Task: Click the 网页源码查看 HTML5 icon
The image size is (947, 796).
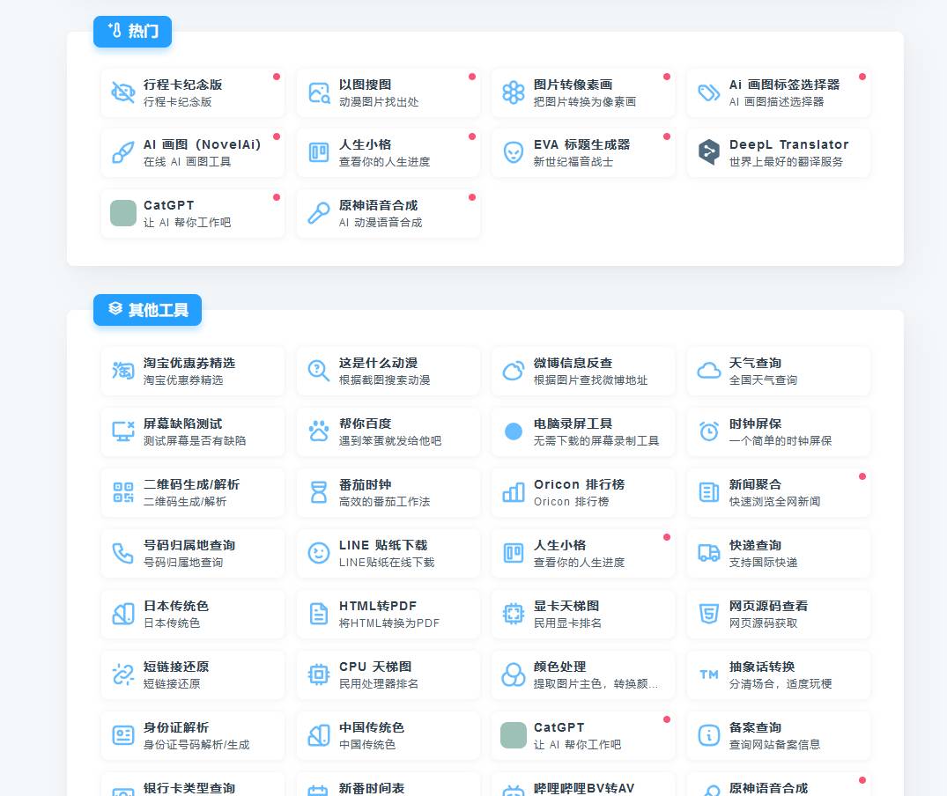Action: pyautogui.click(x=709, y=614)
